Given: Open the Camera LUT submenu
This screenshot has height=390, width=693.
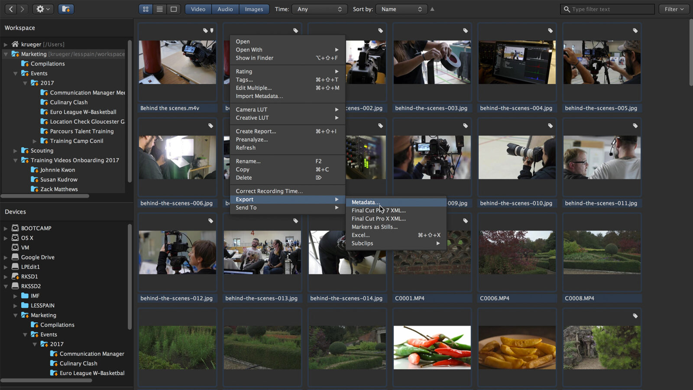Looking at the screenshot, I should [x=287, y=109].
